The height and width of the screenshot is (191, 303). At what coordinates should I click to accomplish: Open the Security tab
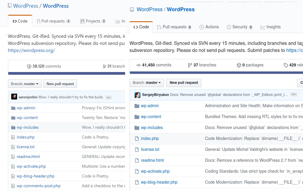point(240,27)
